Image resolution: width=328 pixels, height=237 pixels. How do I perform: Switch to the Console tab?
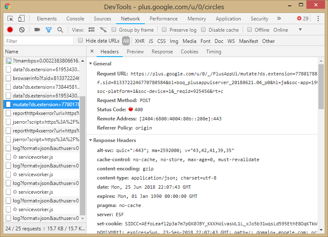click(x=75, y=19)
